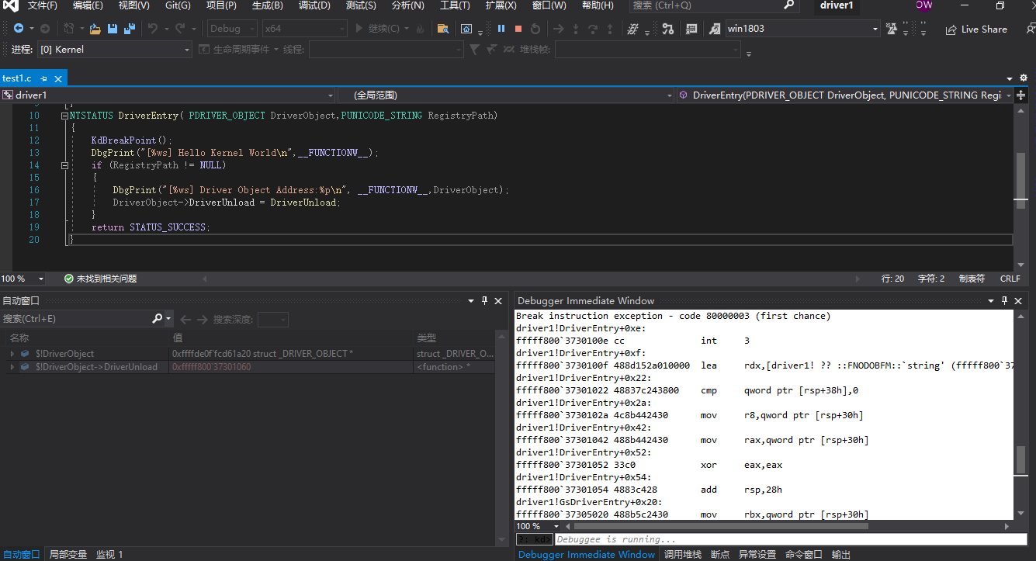1036x561 pixels.
Task: Open the editor 100 % zoom dropdown
Action: pyautogui.click(x=23, y=279)
